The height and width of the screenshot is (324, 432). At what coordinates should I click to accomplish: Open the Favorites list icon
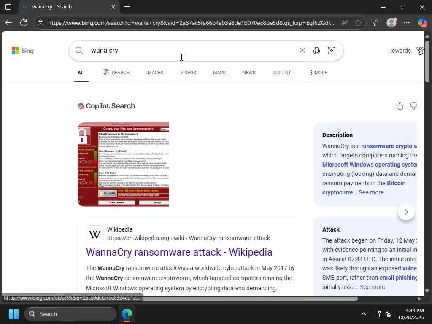click(x=376, y=23)
